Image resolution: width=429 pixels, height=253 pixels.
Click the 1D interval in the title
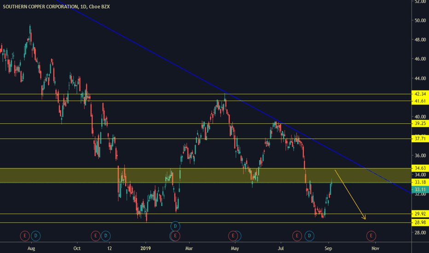[83, 6]
